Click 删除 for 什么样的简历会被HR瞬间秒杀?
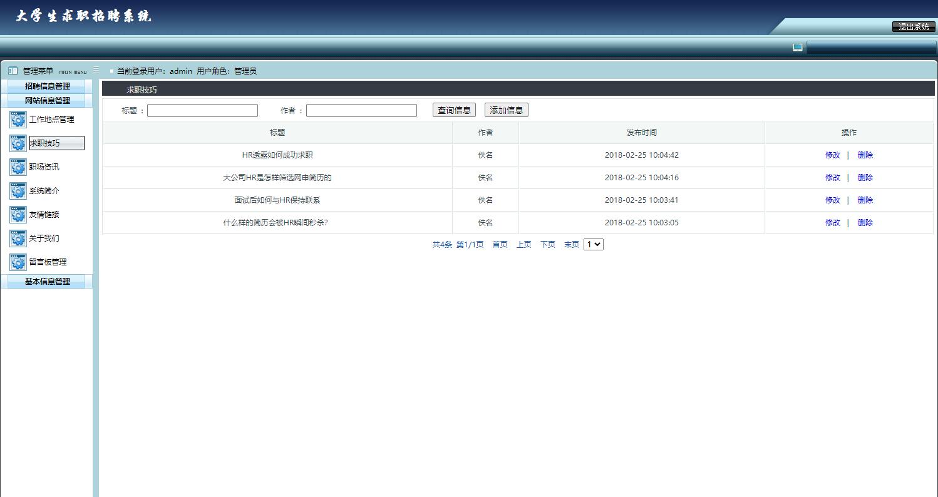938x497 pixels. pos(865,223)
